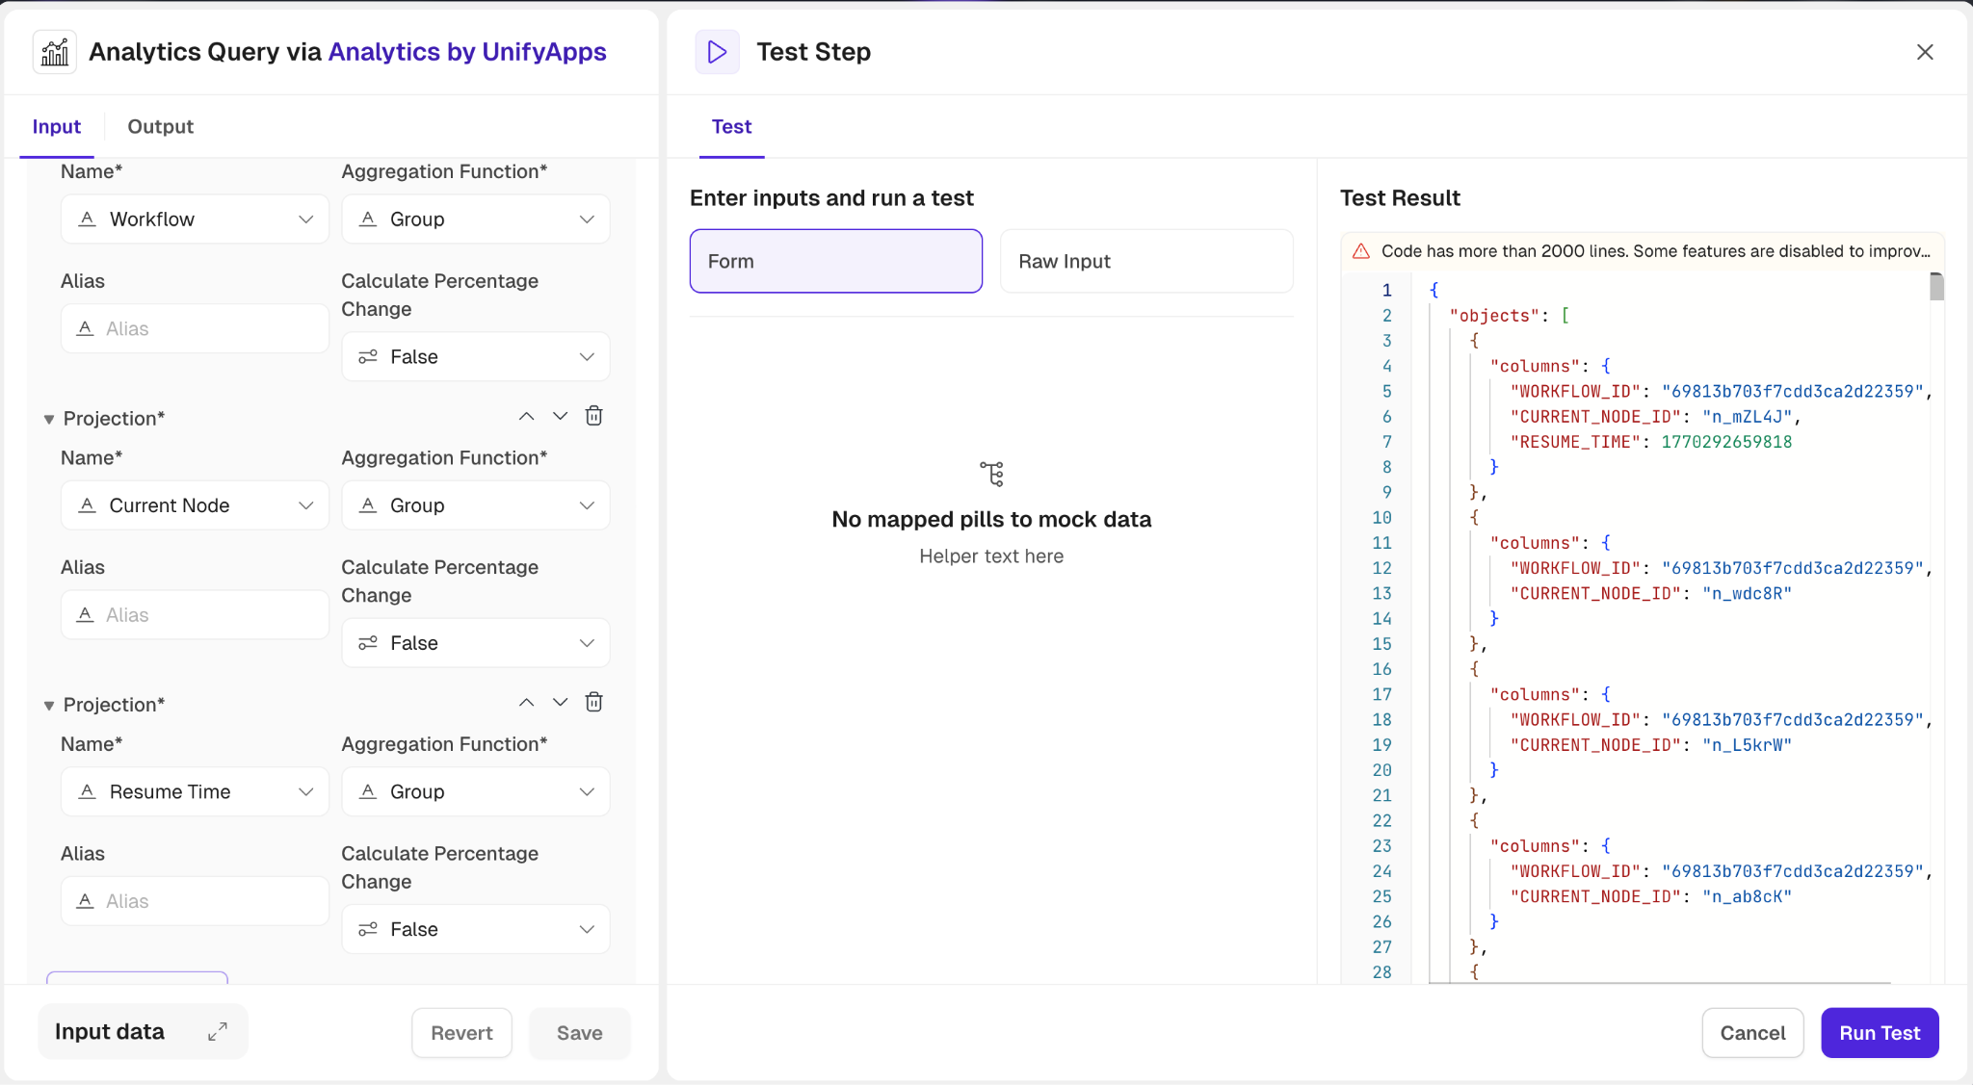Click the Test Step play icon
1973x1085 pixels.
[717, 52]
